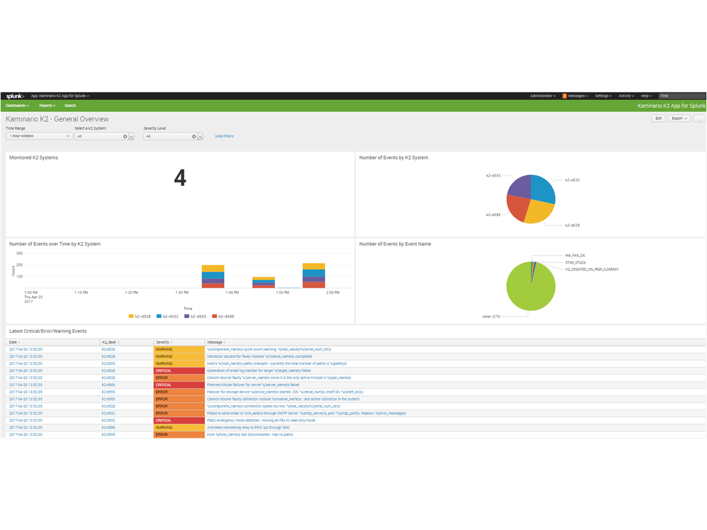Open the ellipsis more-options button
This screenshot has height=530, width=707.
699,118
